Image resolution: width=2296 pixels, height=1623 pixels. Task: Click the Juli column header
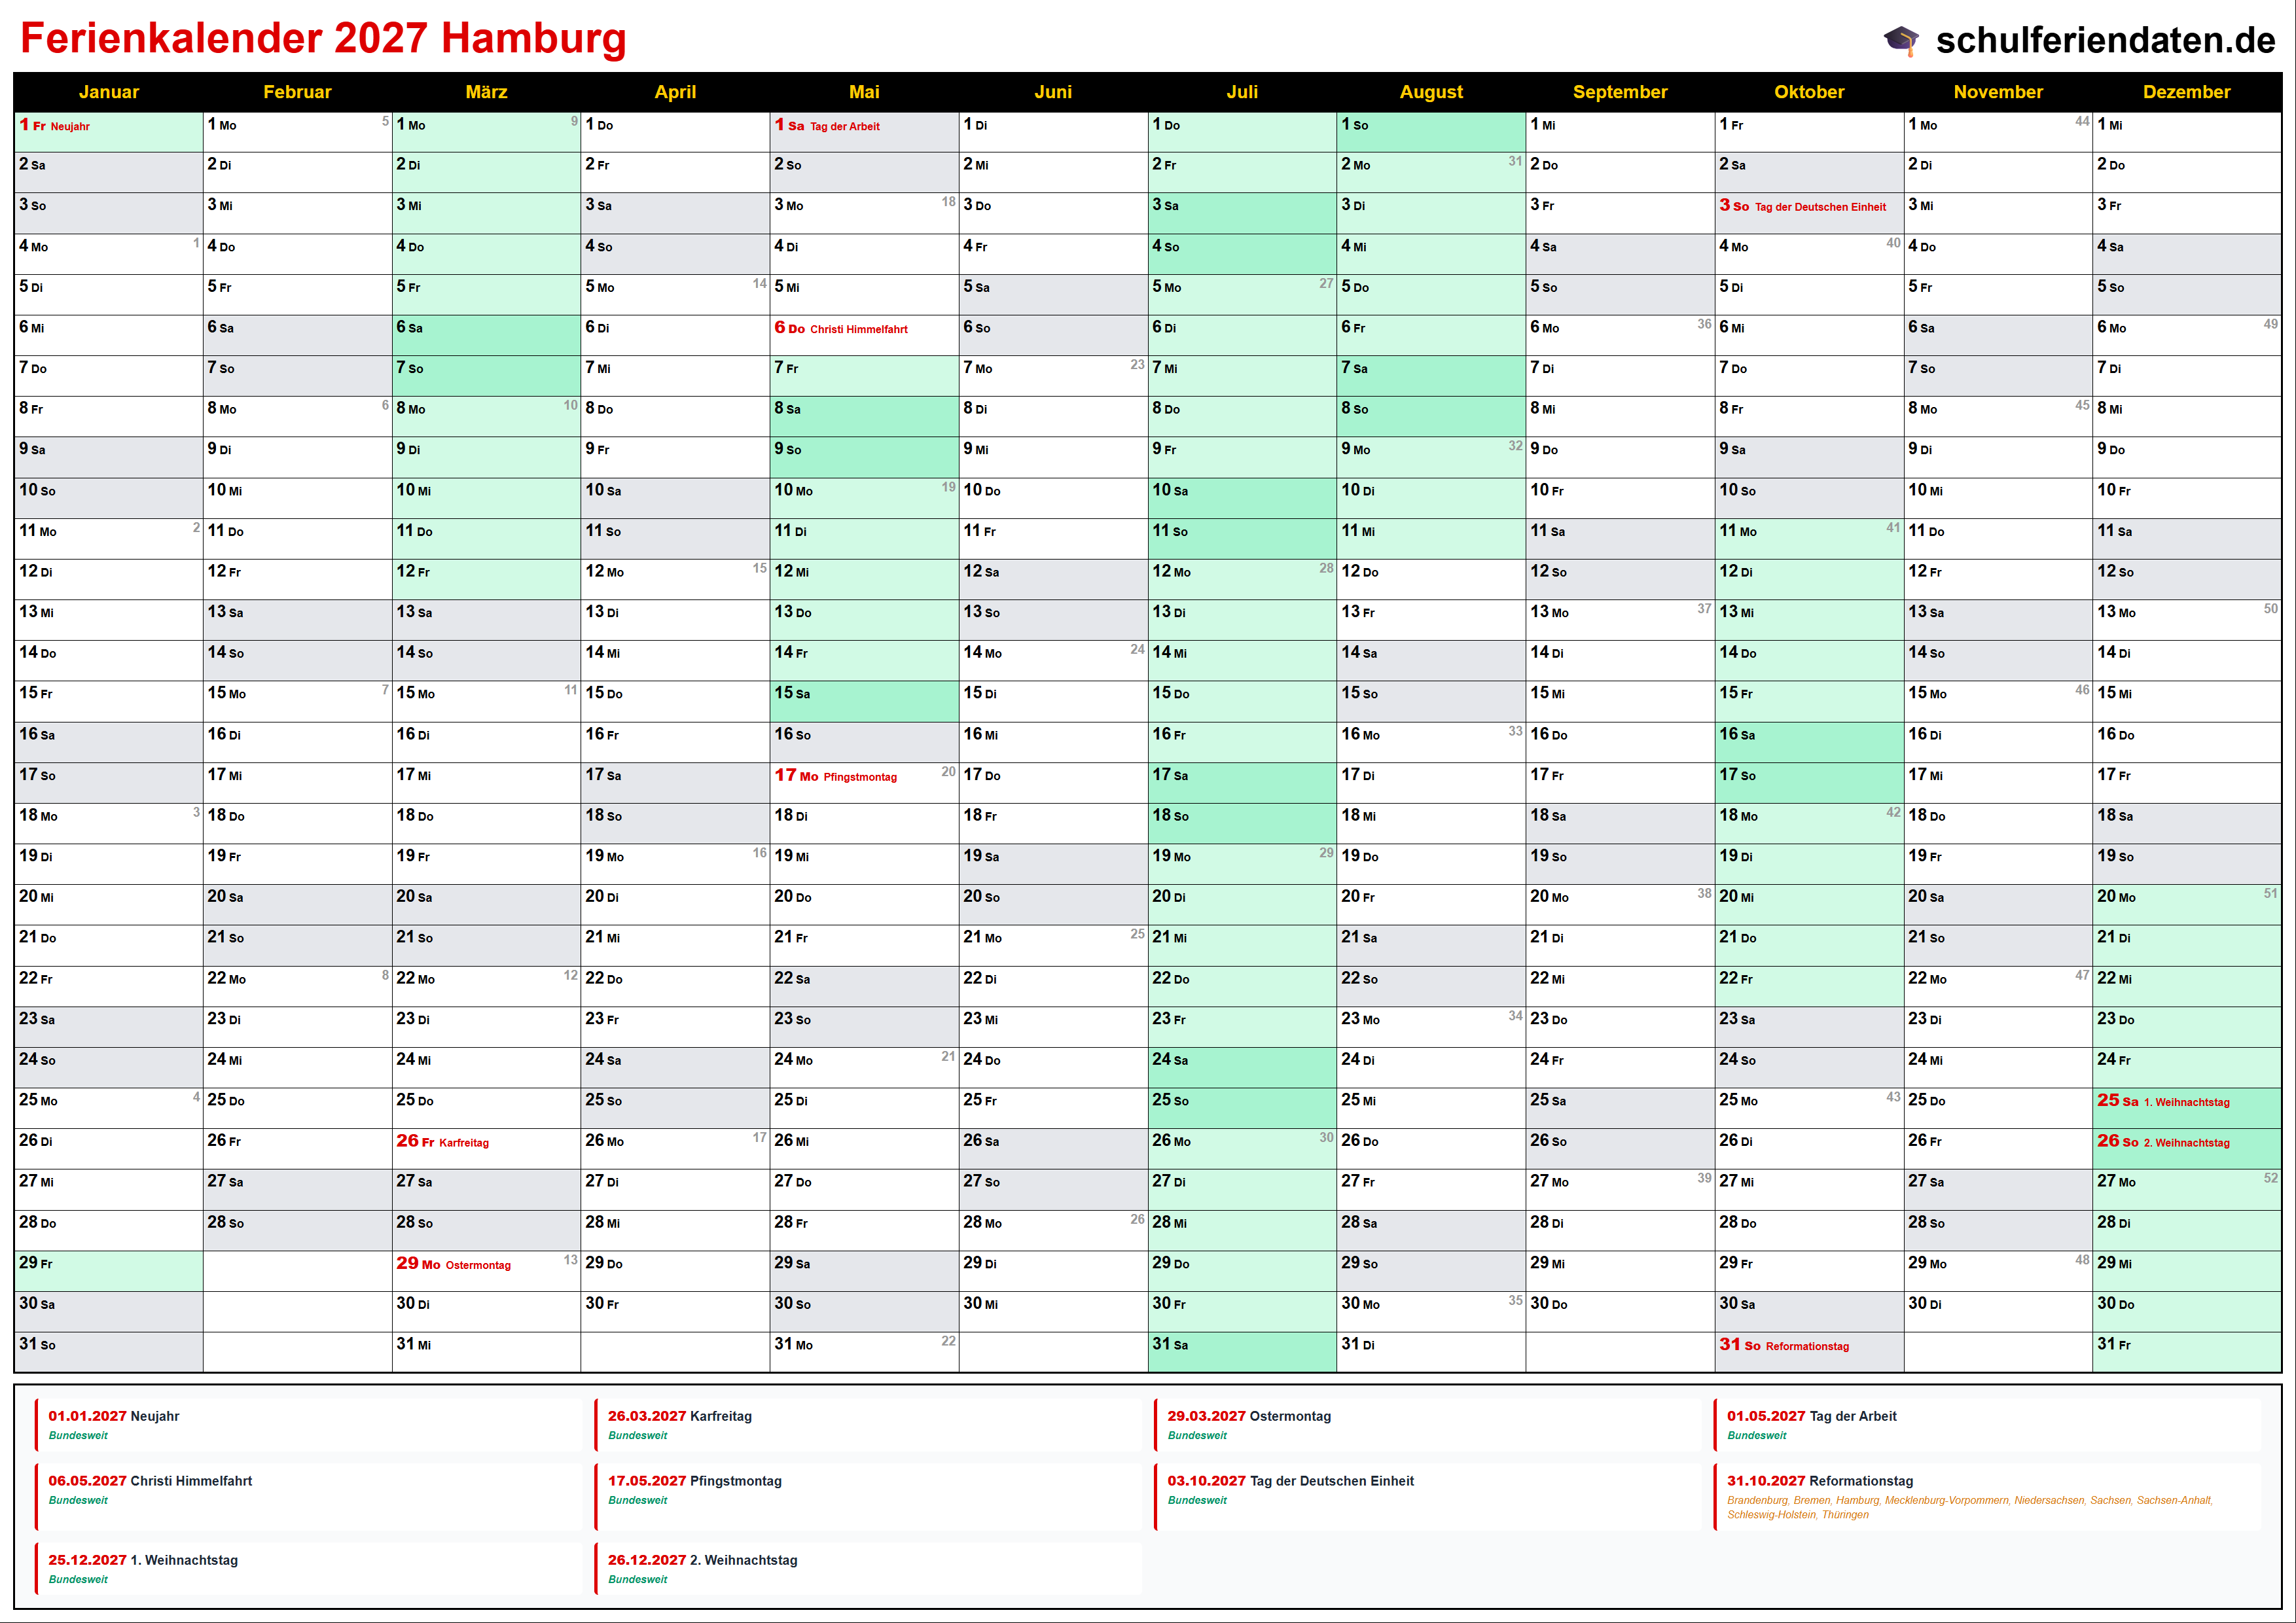(1242, 92)
